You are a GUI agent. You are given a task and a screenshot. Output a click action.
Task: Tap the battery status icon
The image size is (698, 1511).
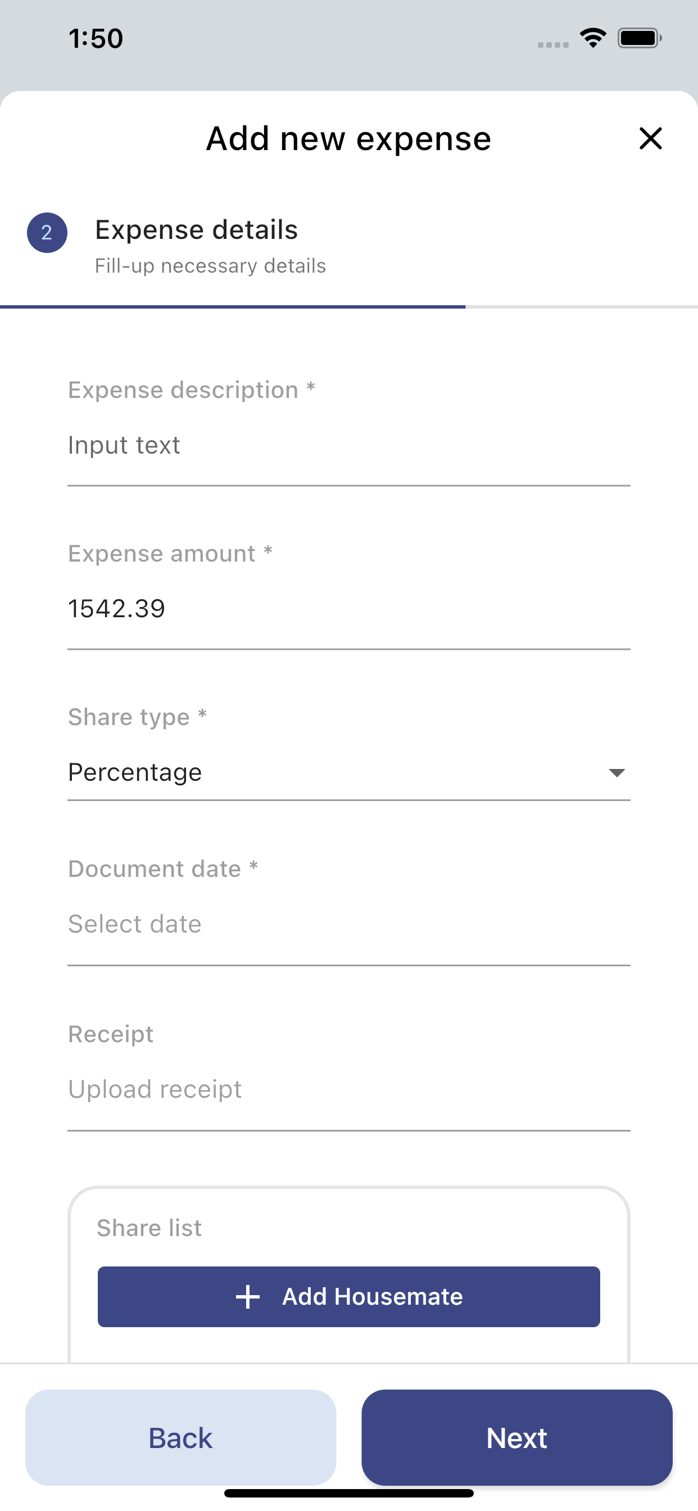click(640, 38)
